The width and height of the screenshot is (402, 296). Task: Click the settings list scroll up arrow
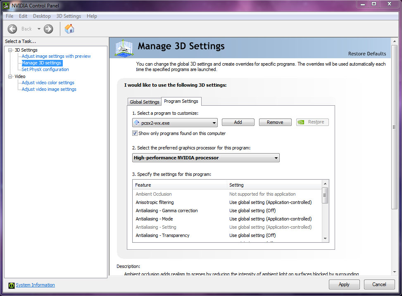pos(325,184)
